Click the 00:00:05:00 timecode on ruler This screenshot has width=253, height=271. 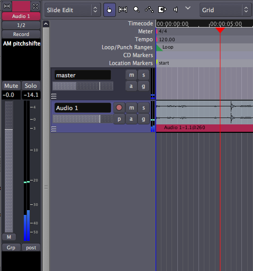click(x=226, y=24)
